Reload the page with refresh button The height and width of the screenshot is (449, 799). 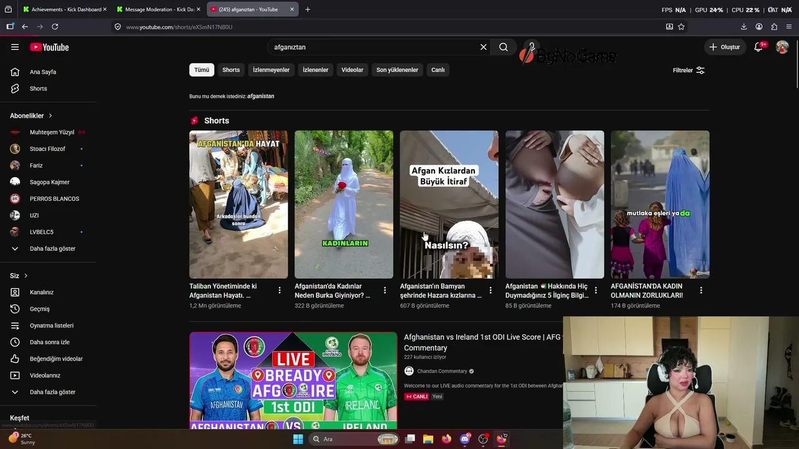pyautogui.click(x=55, y=27)
